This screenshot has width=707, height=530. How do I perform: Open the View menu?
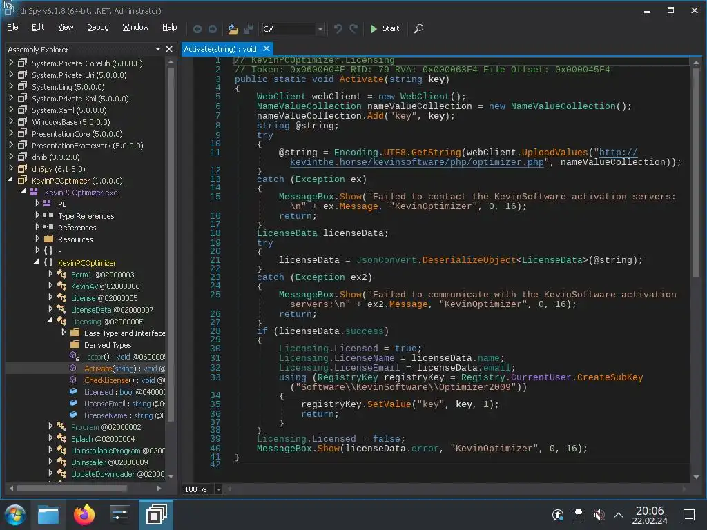pos(66,28)
